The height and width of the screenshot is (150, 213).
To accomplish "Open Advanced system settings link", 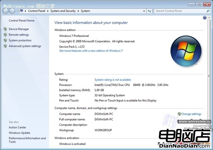I will pyautogui.click(x=25, y=46).
